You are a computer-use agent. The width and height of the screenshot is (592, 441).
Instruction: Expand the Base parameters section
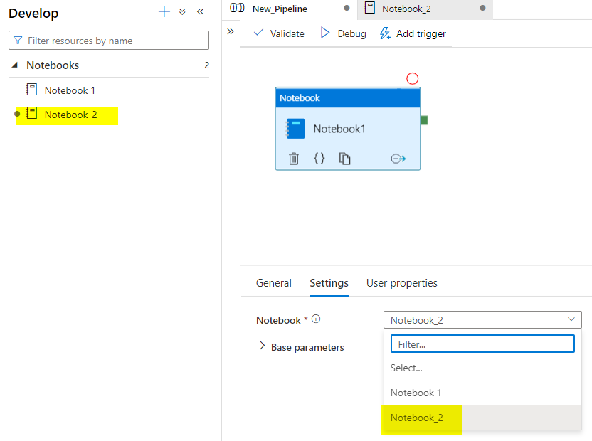pos(262,346)
